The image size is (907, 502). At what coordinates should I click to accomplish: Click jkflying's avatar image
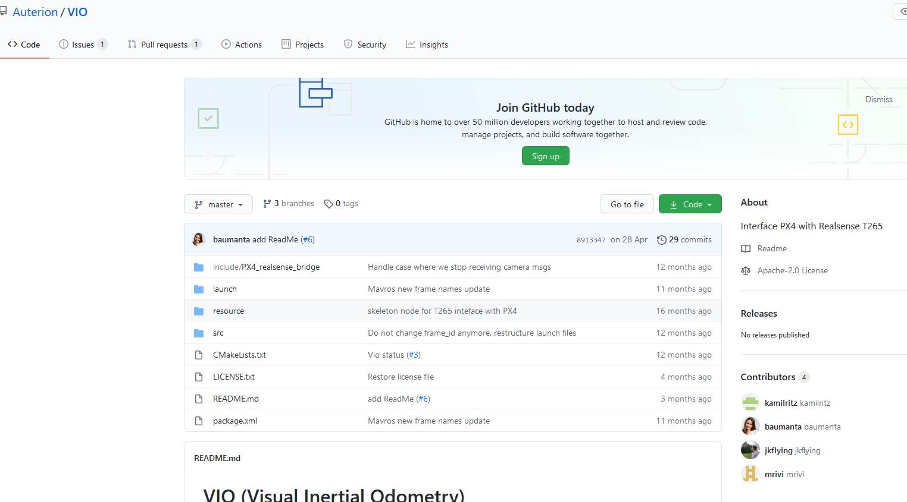coord(750,450)
